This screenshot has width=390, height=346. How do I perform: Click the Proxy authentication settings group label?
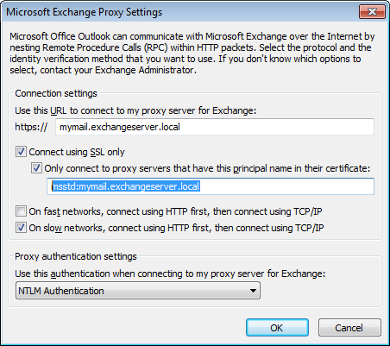coord(76,256)
